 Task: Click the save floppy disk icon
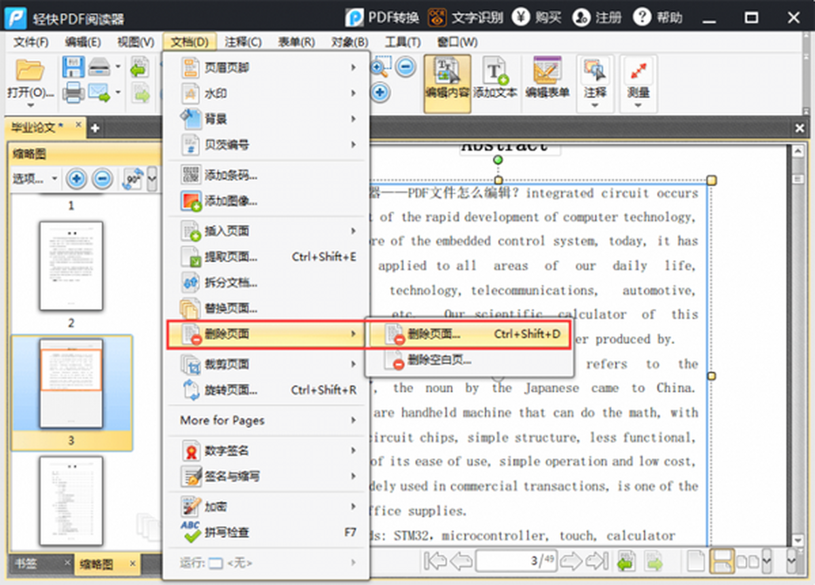click(73, 67)
